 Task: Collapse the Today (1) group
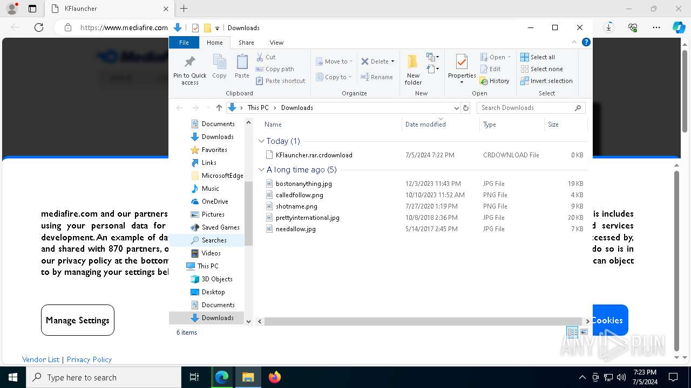coord(261,141)
